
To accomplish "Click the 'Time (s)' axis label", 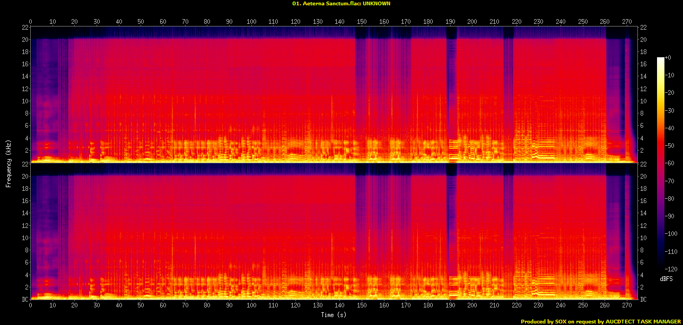I will 334,315.
